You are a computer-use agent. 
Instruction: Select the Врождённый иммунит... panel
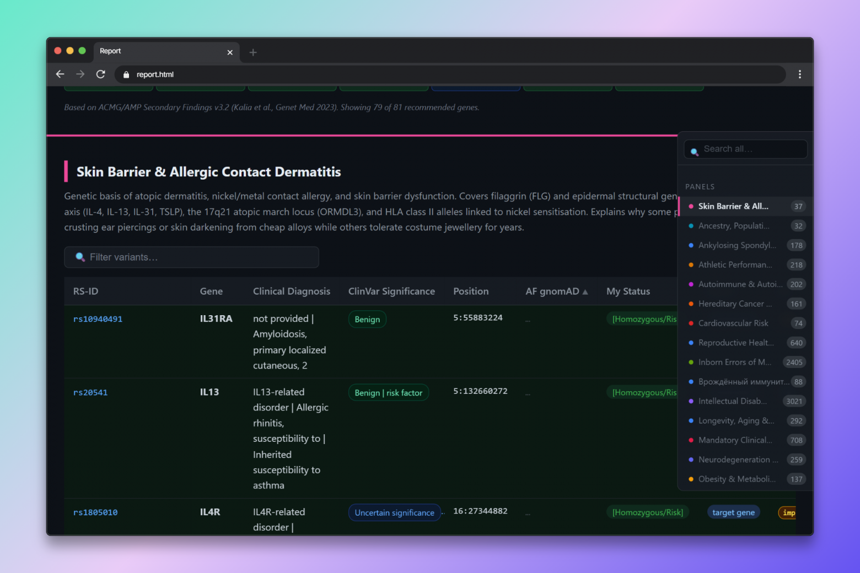point(745,382)
